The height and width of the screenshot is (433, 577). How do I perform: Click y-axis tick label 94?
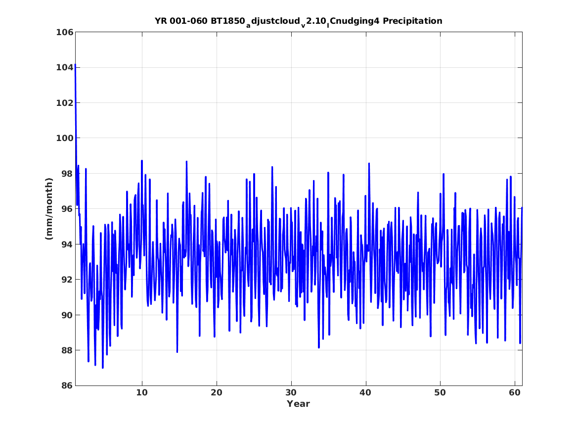coord(67,244)
